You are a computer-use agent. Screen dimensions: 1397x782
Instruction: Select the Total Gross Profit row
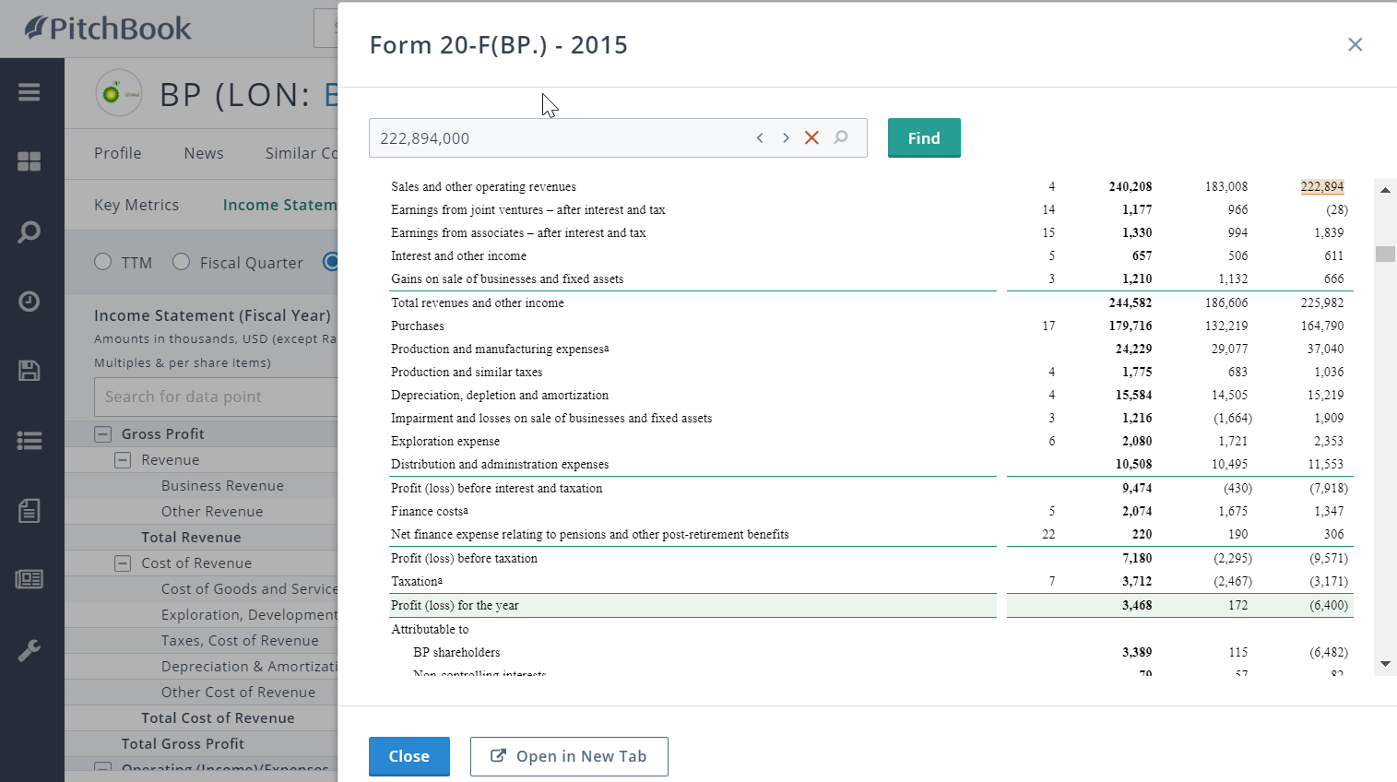click(x=201, y=743)
